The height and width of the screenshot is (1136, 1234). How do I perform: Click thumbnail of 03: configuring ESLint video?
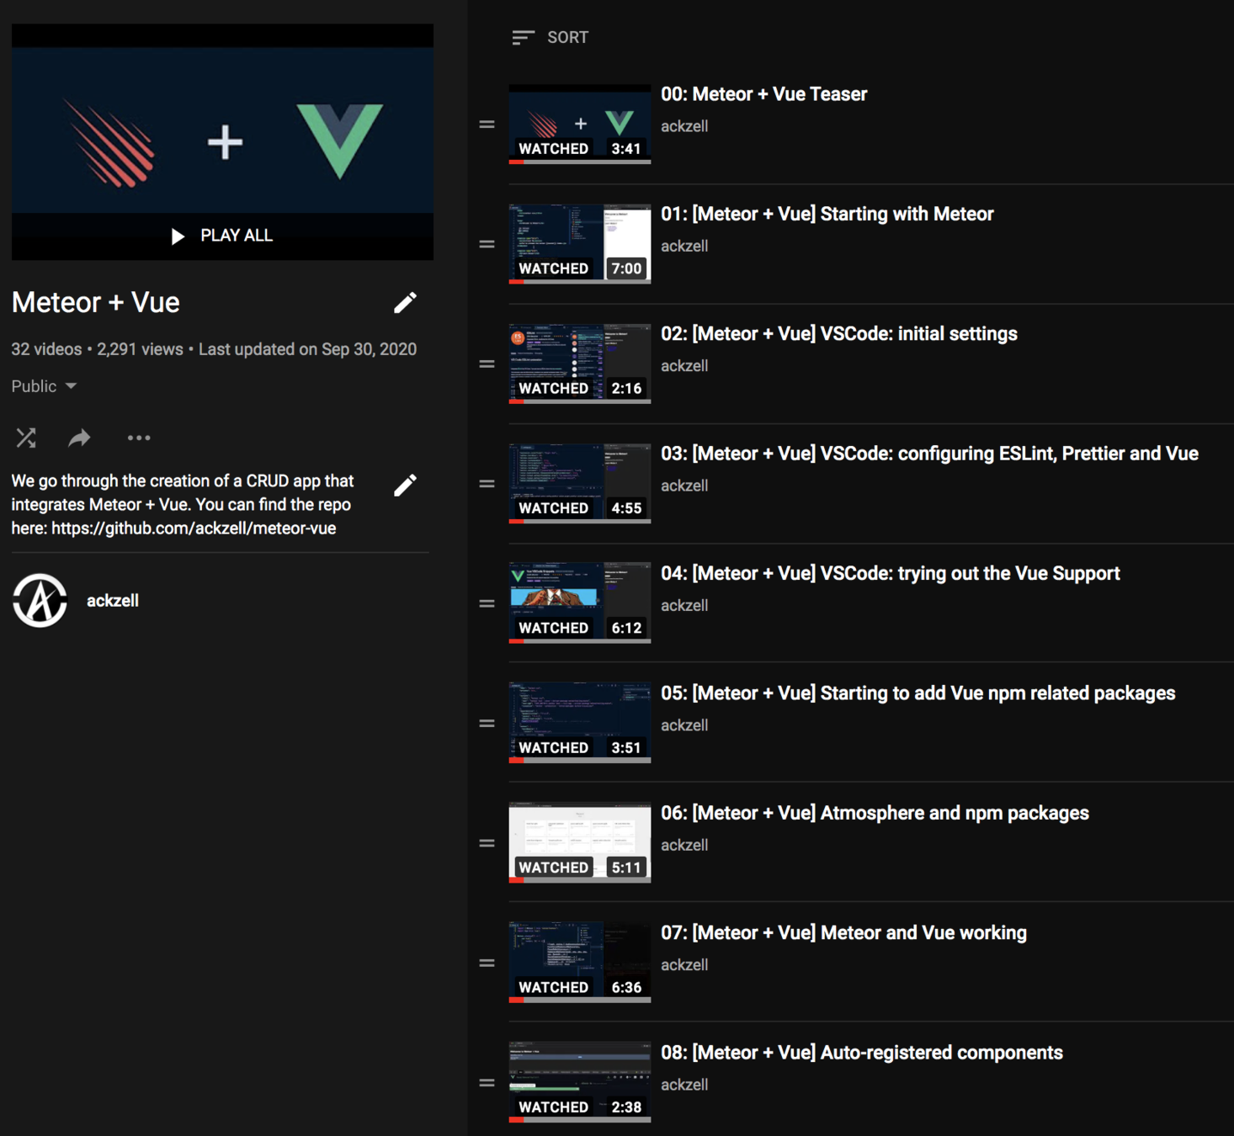pyautogui.click(x=580, y=483)
